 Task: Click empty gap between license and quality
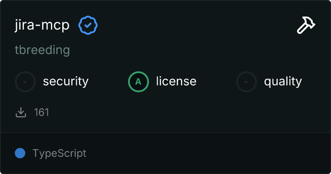(x=216, y=81)
